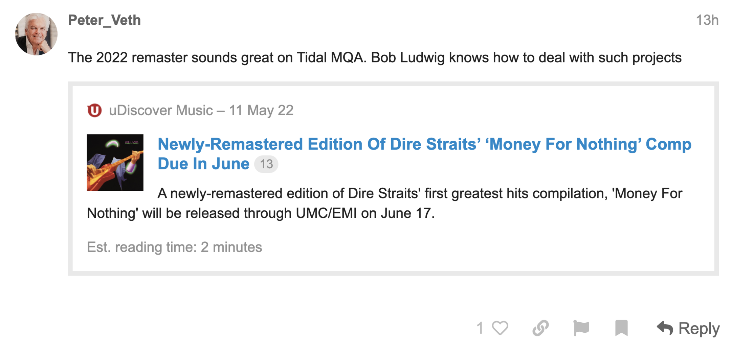The width and height of the screenshot is (731, 356).
Task: Click the post text about Tidal MQA
Action: click(x=375, y=57)
